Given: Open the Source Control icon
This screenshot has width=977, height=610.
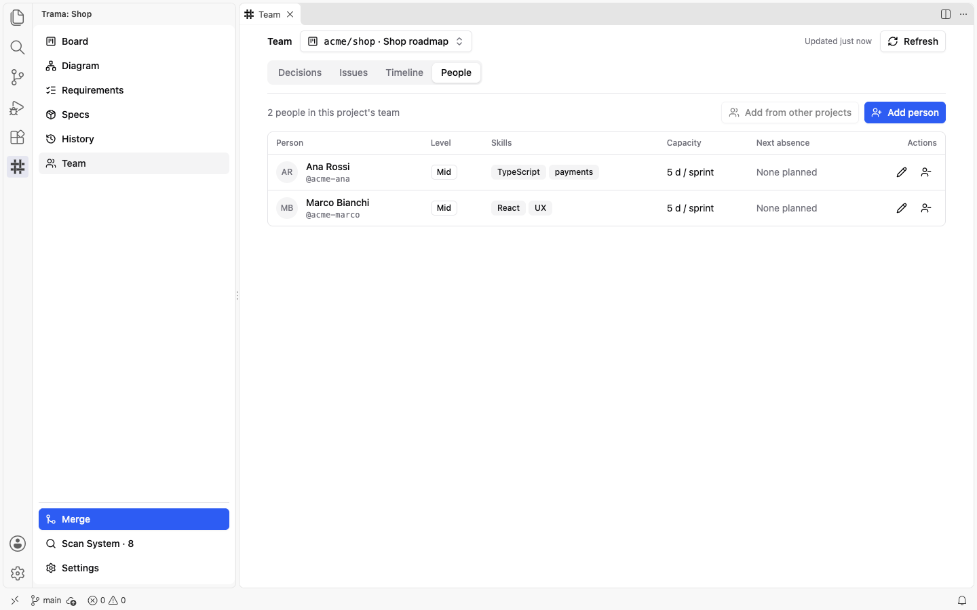Looking at the screenshot, I should pyautogui.click(x=18, y=77).
